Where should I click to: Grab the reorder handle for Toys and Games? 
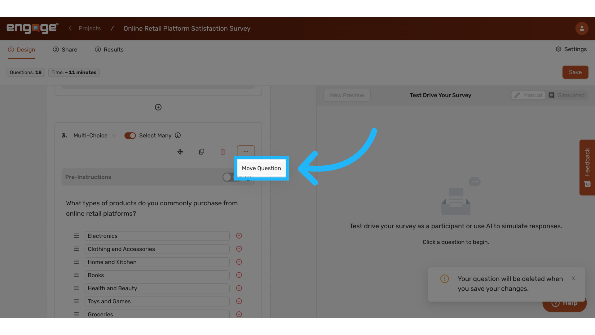click(x=76, y=301)
